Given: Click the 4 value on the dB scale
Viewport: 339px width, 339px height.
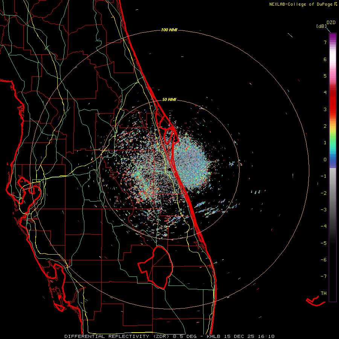Looking at the screenshot, I should tap(325, 93).
